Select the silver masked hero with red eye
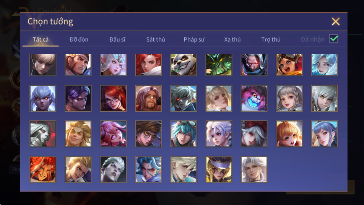Image resolution: width=364 pixels, height=205 pixels. point(43,134)
